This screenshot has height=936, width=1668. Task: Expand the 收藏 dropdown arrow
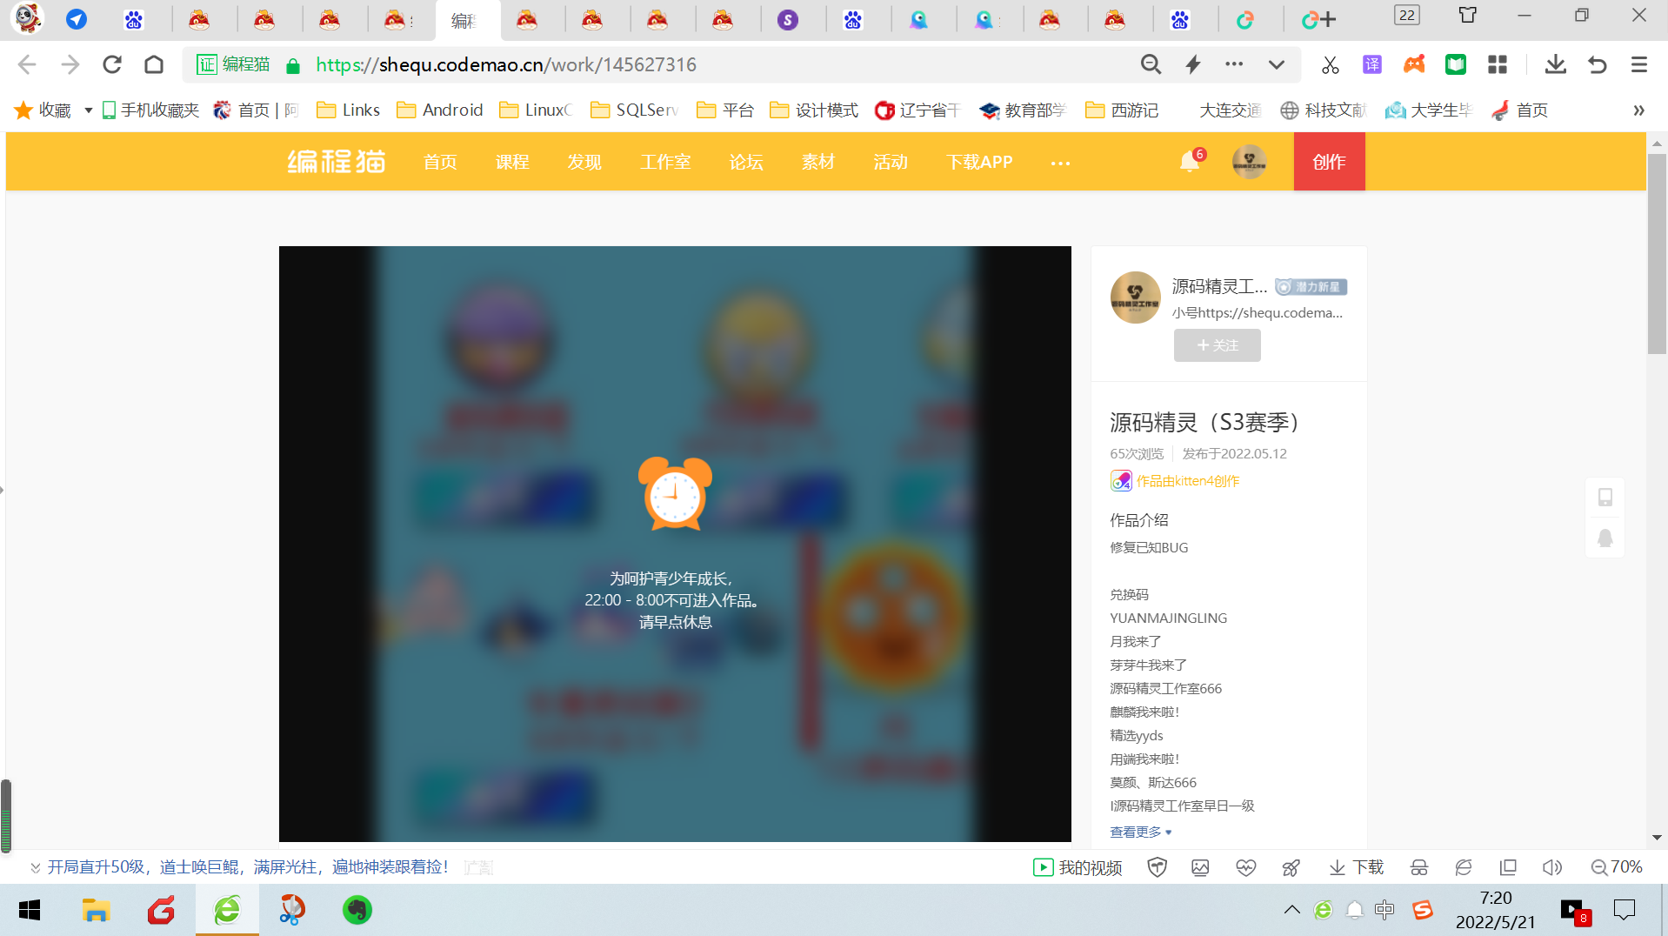click(x=88, y=110)
